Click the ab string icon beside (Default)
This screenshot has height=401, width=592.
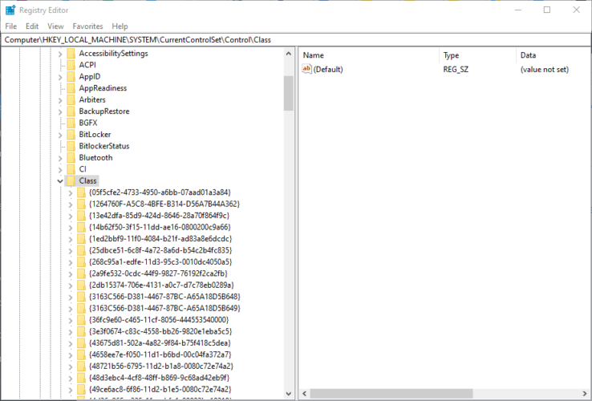[x=307, y=69]
